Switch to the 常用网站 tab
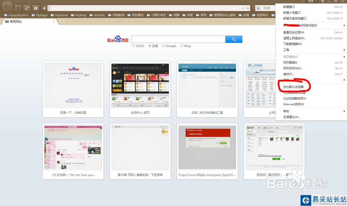The height and width of the screenshot is (206, 347). [x=29, y=21]
